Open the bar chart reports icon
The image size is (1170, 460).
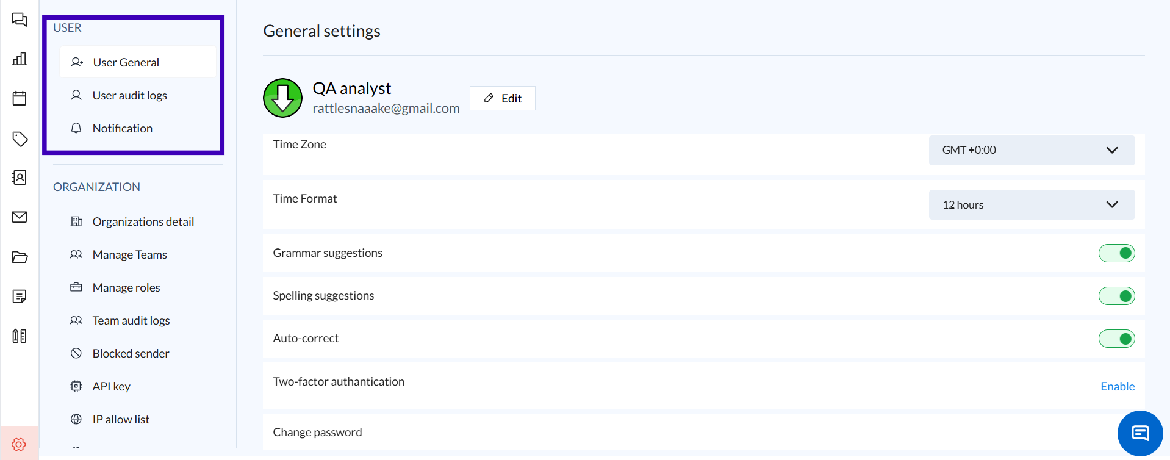[20, 59]
